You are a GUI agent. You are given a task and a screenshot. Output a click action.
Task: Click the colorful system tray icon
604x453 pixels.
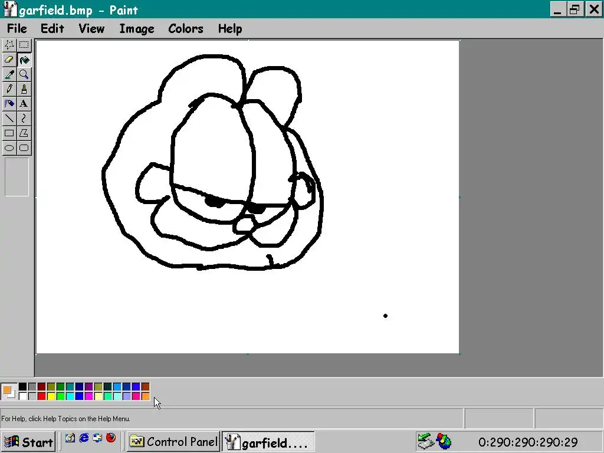click(x=444, y=441)
